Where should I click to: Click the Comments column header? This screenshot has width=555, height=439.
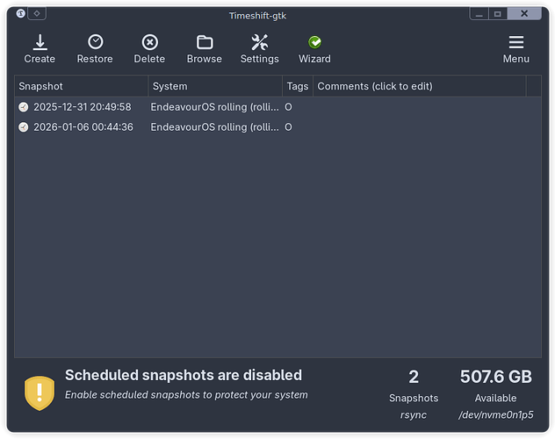(x=419, y=86)
